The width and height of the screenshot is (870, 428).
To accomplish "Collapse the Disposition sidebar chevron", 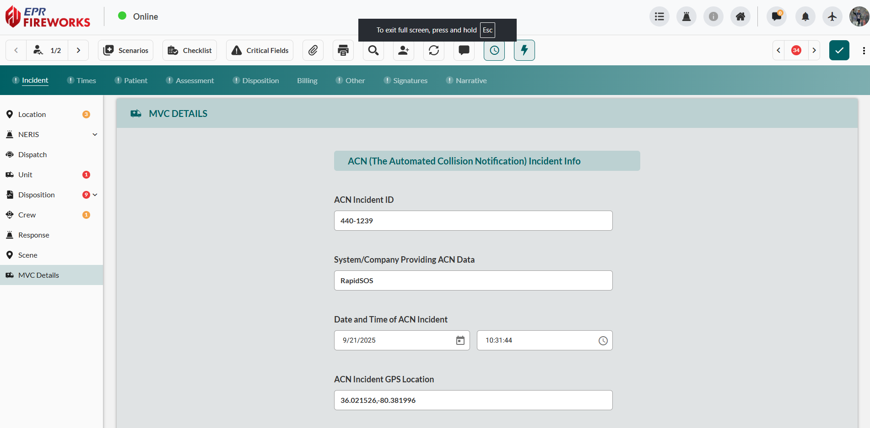I will point(95,195).
